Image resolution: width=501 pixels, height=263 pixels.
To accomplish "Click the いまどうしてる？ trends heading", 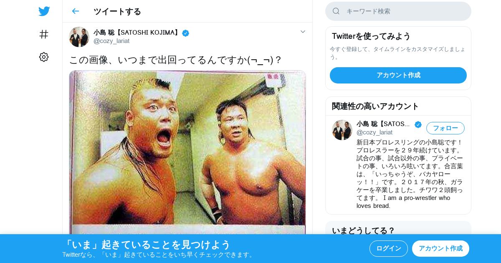I will click(x=363, y=230).
